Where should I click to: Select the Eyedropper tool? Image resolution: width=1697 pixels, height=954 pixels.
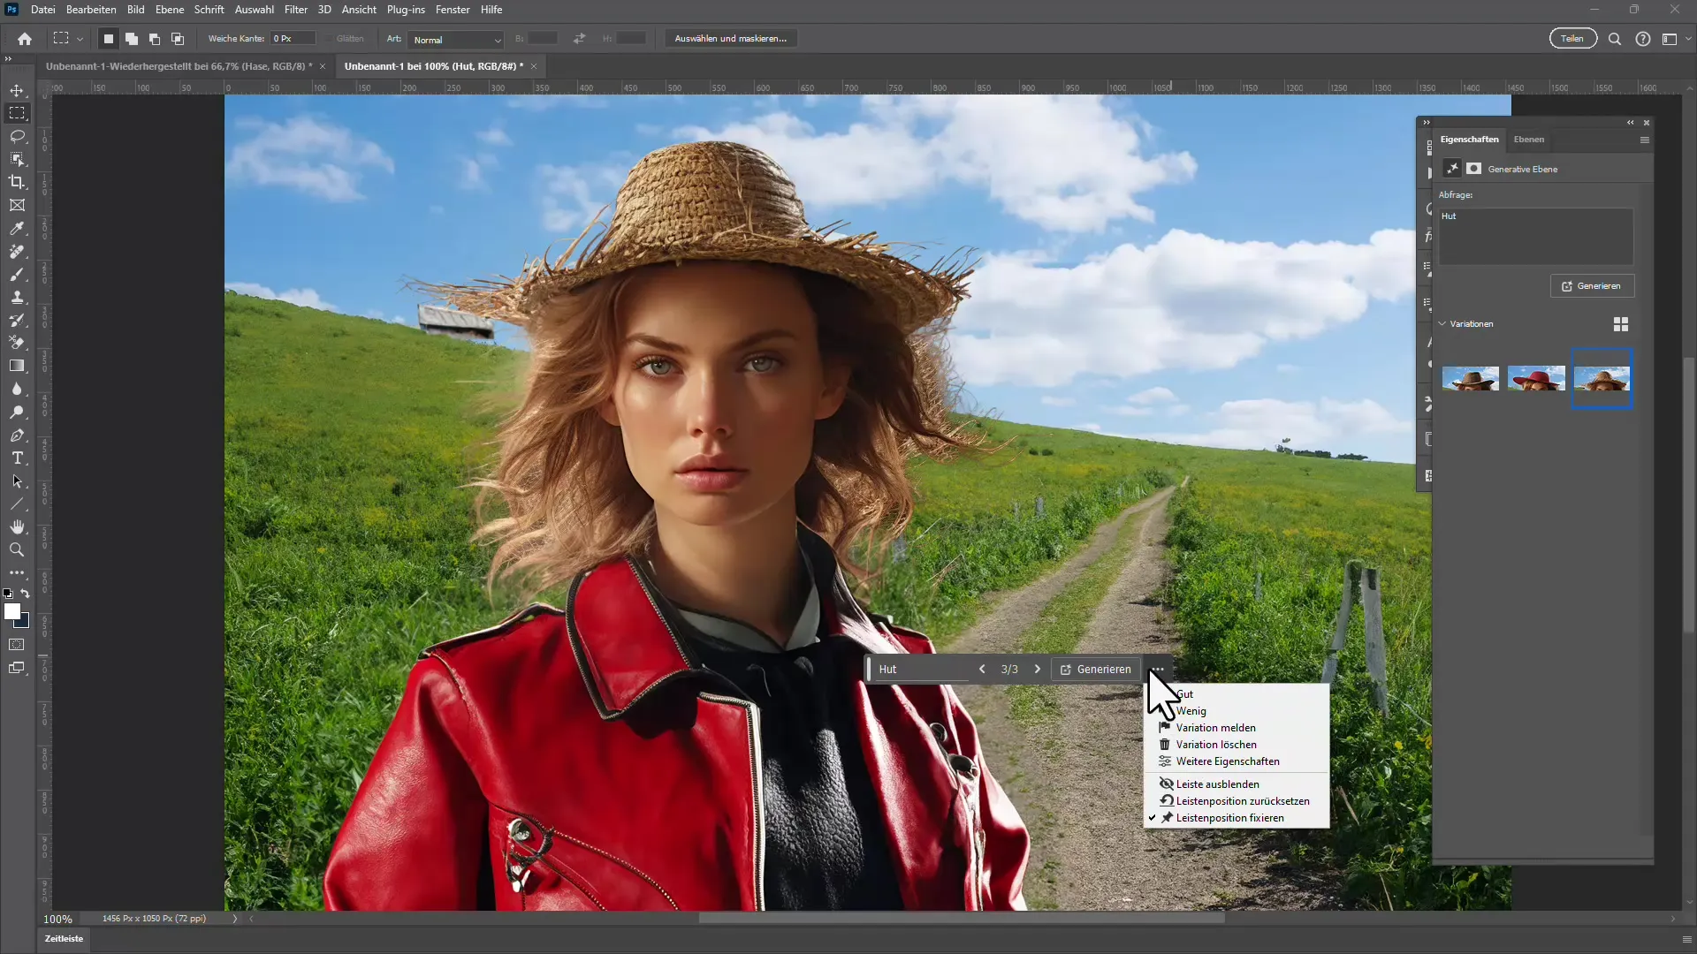click(x=17, y=229)
